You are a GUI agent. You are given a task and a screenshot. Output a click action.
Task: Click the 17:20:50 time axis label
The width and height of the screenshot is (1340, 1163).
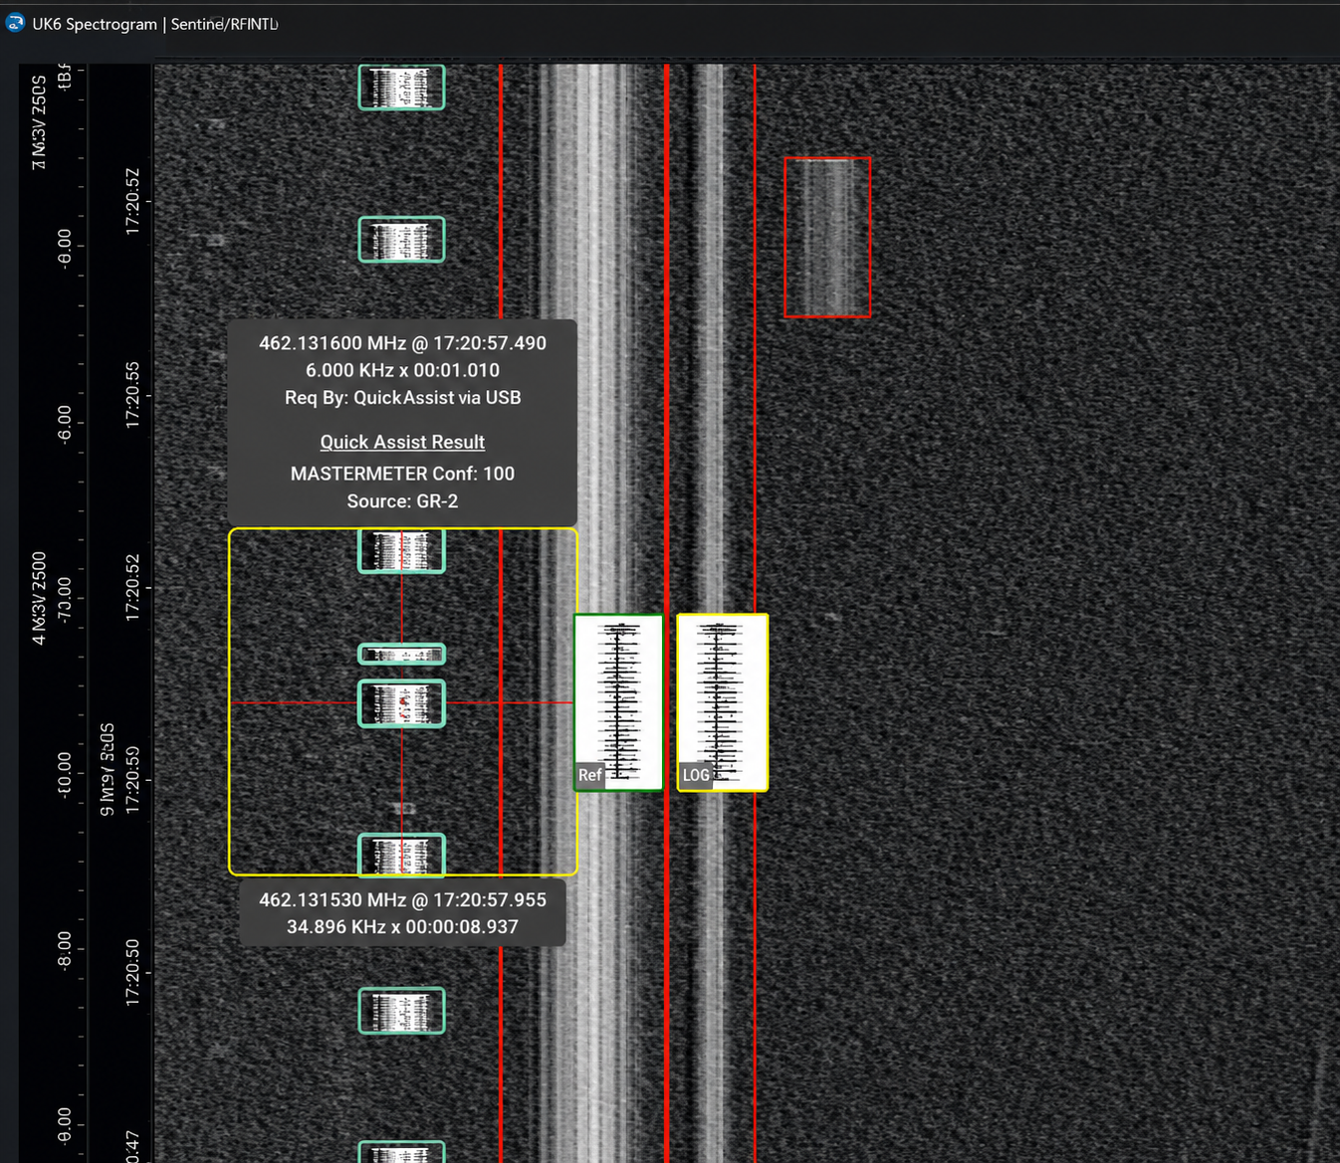(132, 973)
